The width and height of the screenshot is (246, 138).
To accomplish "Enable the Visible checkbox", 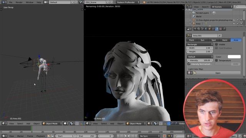I will pos(216,44).
